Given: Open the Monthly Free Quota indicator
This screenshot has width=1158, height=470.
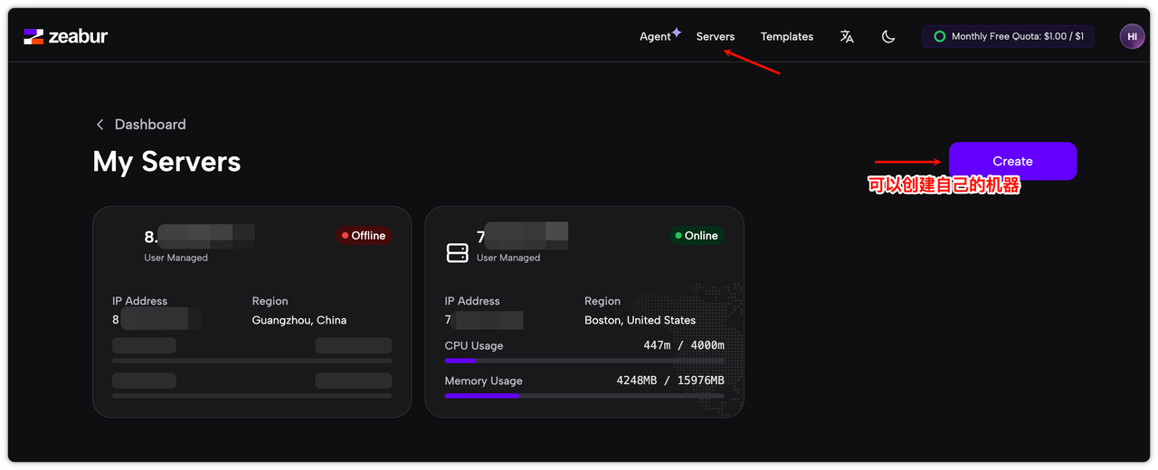Looking at the screenshot, I should (x=1008, y=37).
